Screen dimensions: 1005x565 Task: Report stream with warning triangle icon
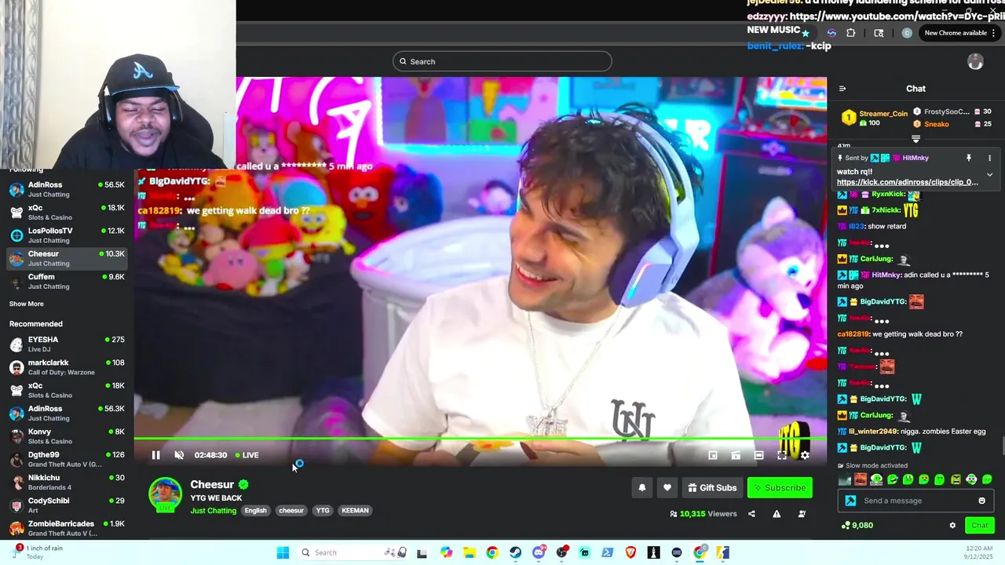[777, 514]
